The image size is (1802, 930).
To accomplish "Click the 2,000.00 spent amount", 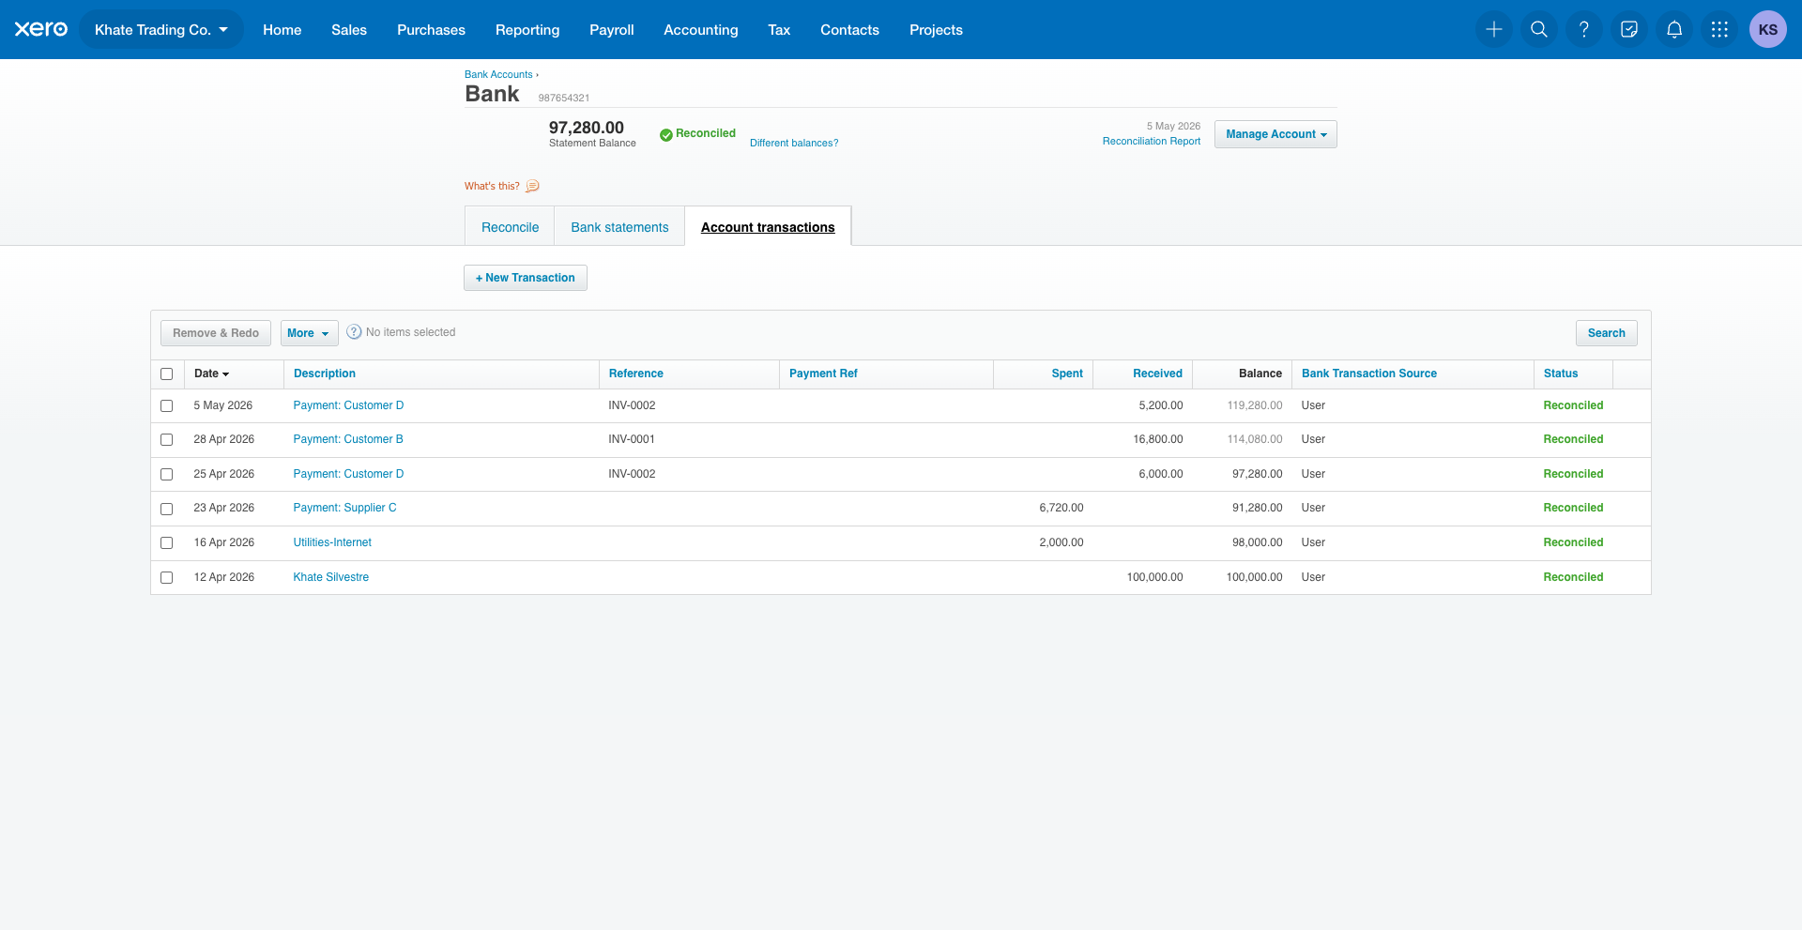I will coord(1061,542).
